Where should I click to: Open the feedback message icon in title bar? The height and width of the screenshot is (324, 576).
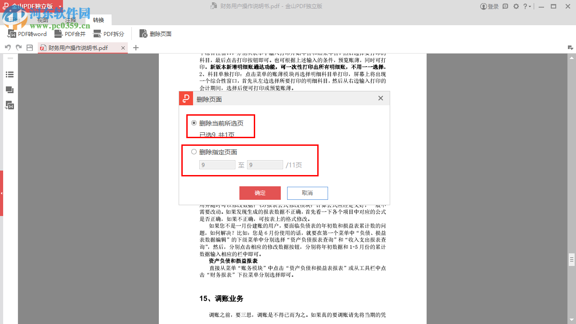[x=504, y=6]
